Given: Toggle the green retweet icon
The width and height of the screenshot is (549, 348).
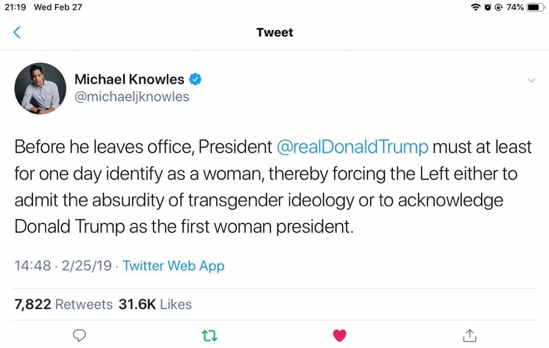Looking at the screenshot, I should coord(209,335).
